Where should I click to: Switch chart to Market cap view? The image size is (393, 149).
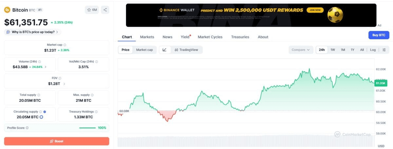point(144,50)
